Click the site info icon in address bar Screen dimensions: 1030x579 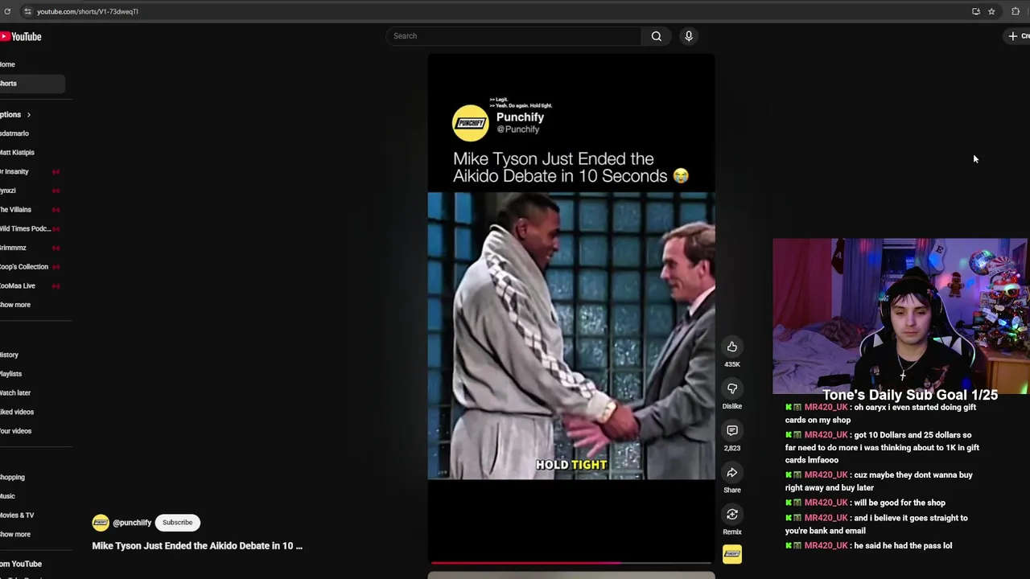tap(27, 11)
